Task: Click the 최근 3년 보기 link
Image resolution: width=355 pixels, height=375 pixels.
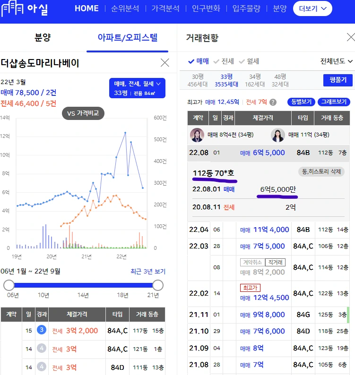Action: pos(148,271)
